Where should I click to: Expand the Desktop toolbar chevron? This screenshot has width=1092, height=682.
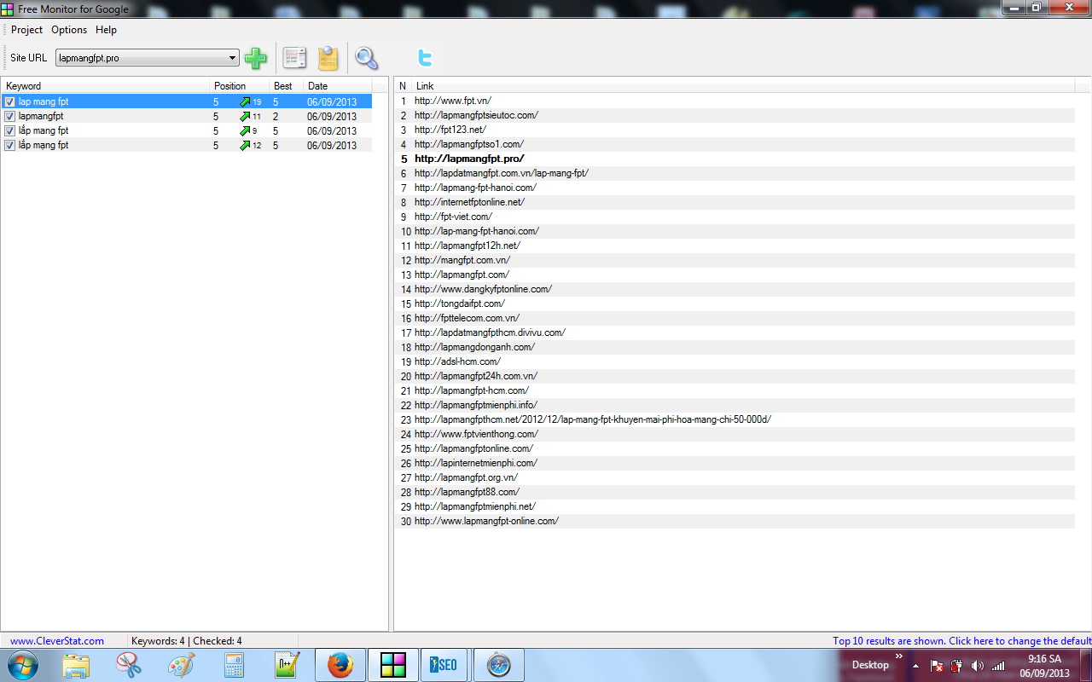tap(898, 656)
